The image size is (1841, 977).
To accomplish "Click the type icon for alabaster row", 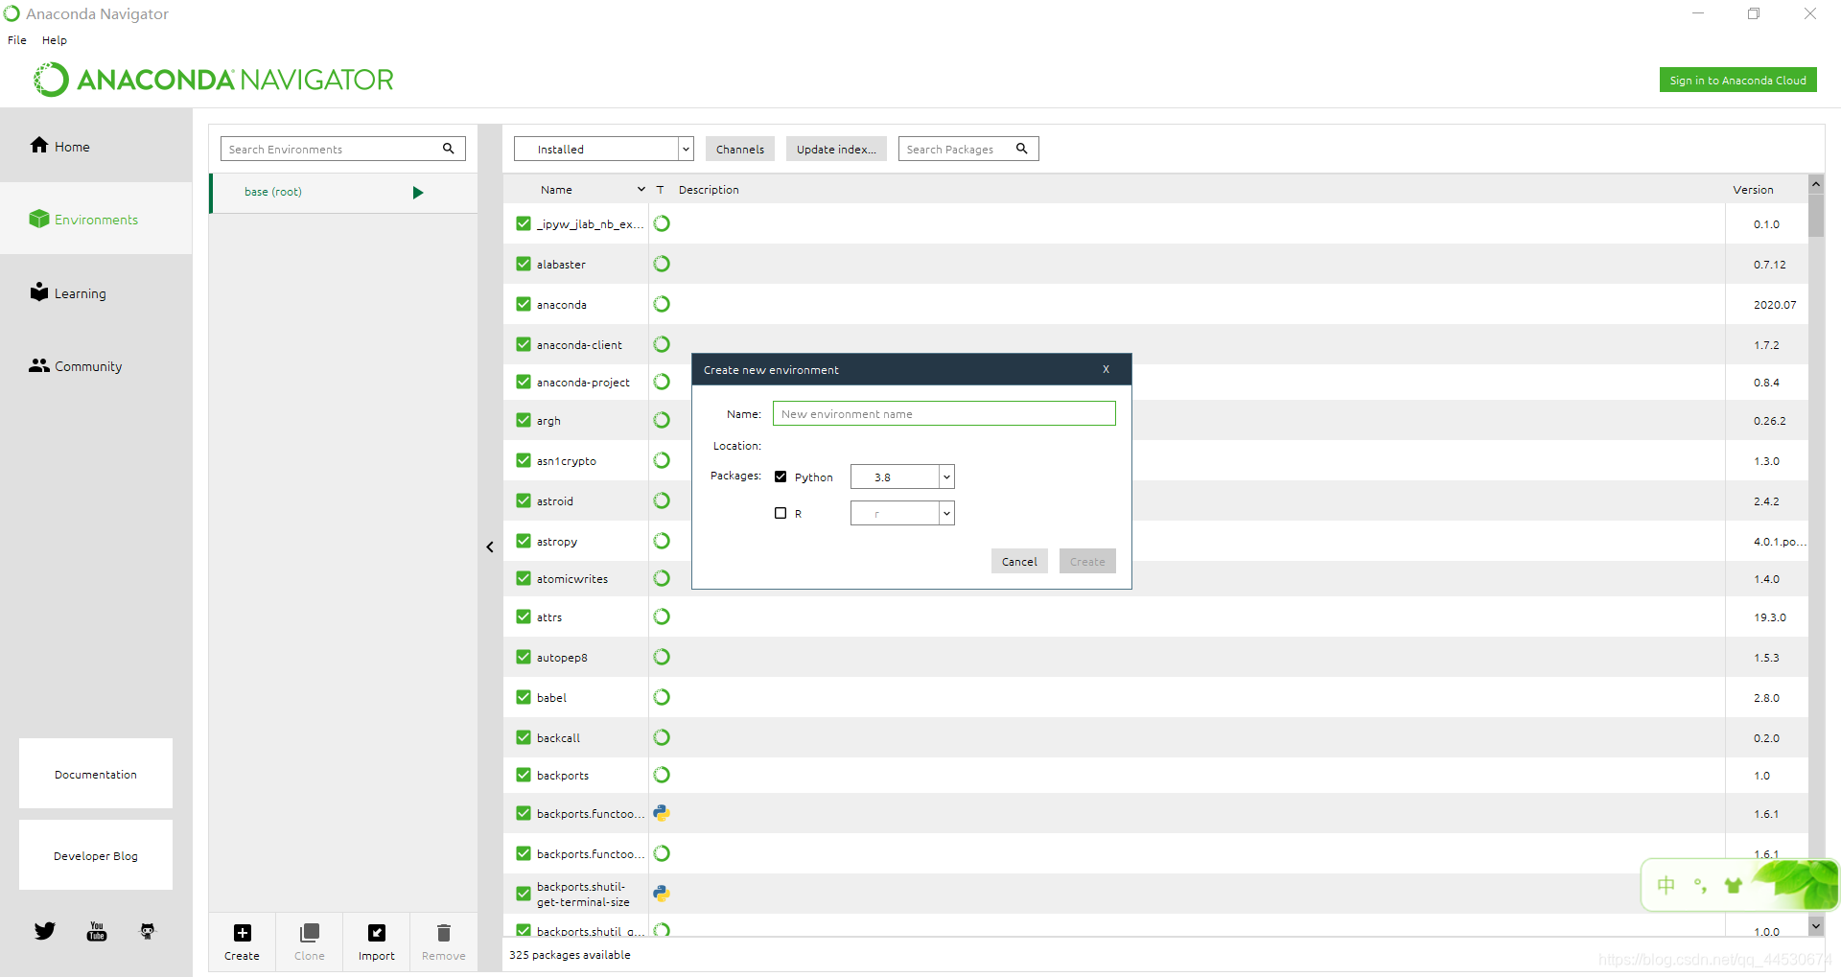I will tap(662, 264).
